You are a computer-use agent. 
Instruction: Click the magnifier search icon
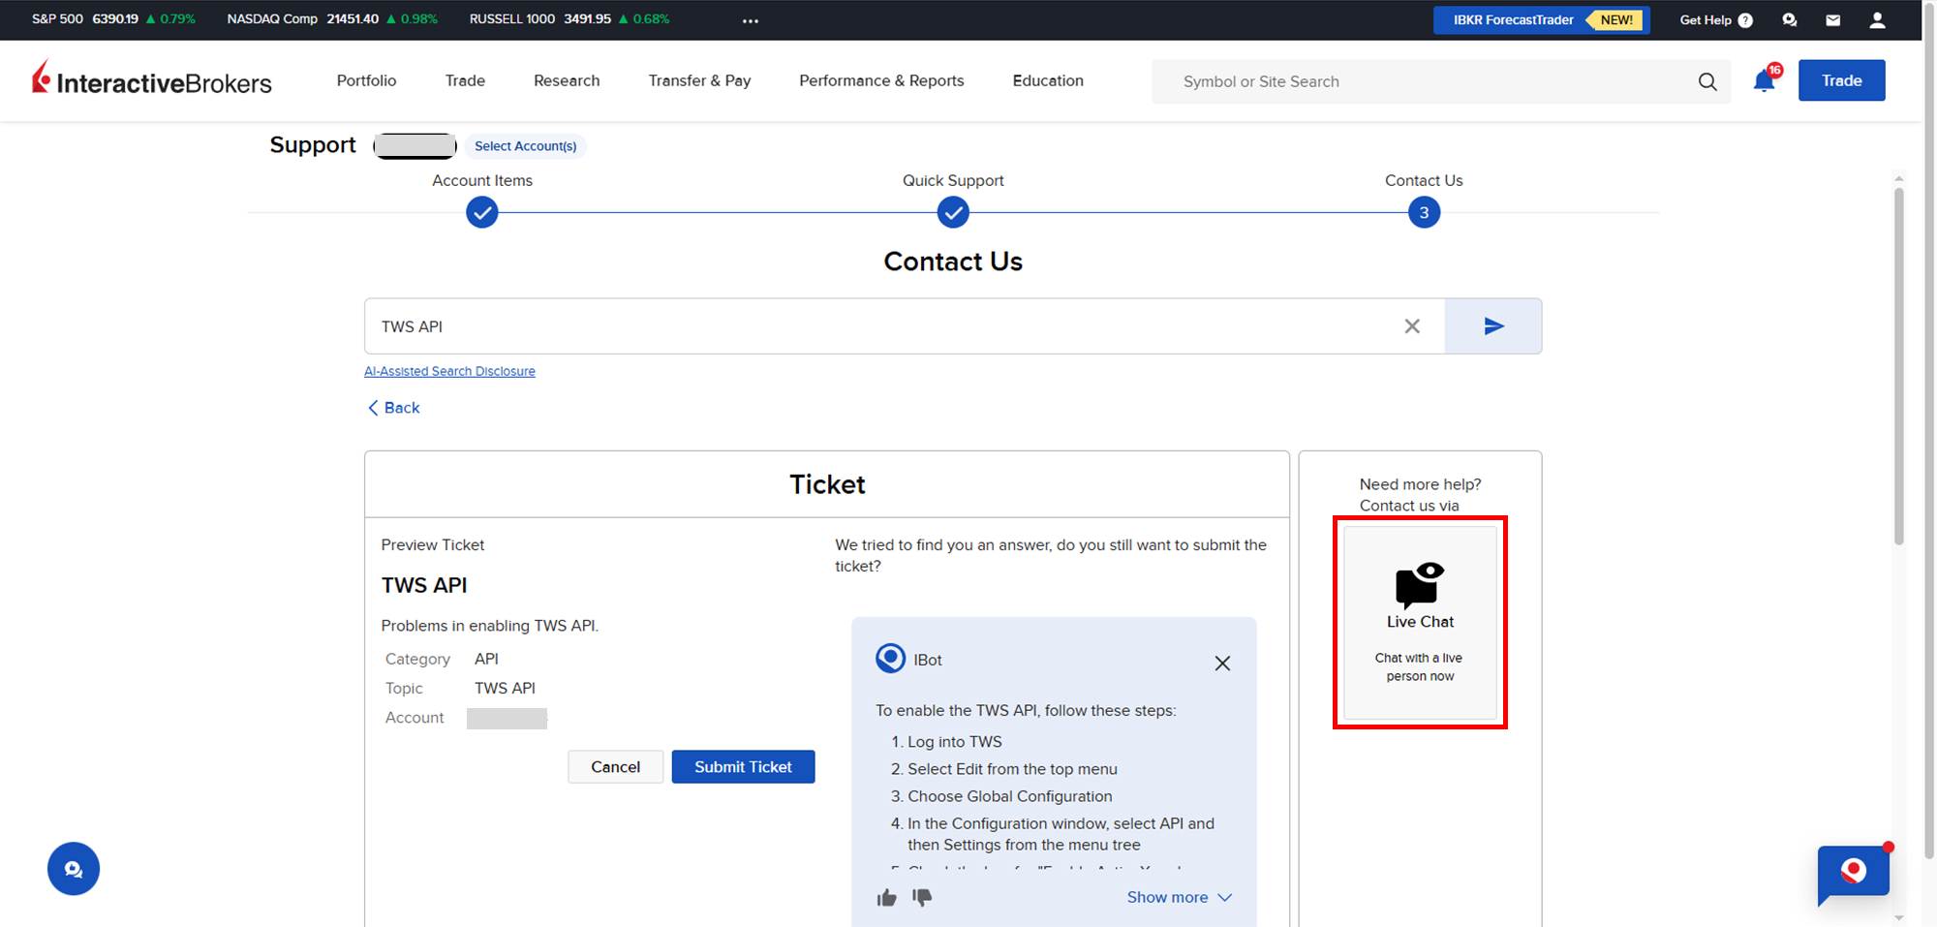click(x=1707, y=82)
